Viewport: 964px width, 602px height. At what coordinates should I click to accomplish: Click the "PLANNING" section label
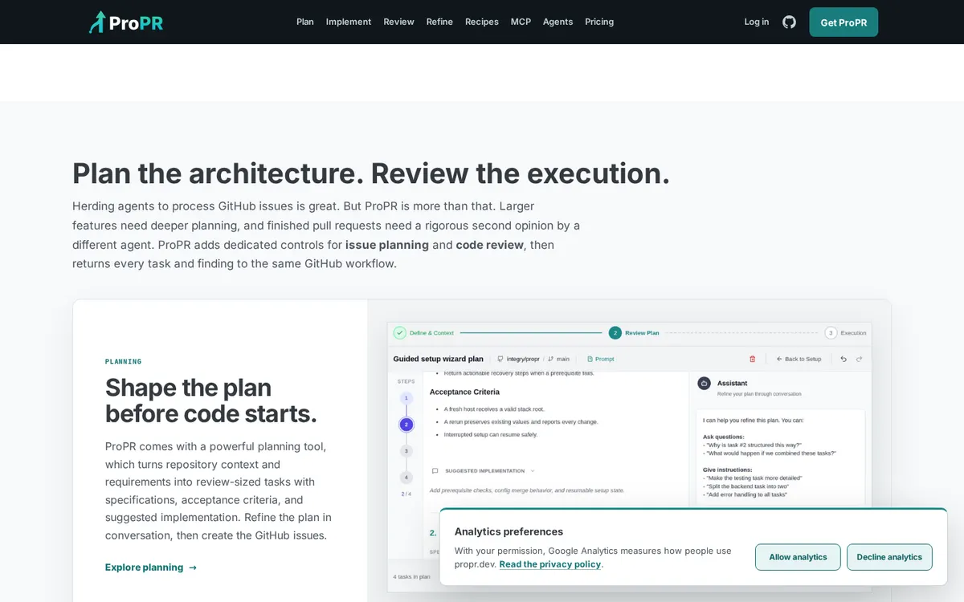[124, 362]
